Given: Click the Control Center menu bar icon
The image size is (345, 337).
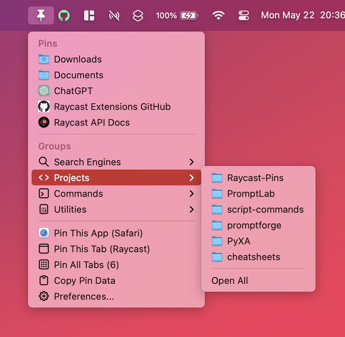Looking at the screenshot, I should (x=244, y=15).
